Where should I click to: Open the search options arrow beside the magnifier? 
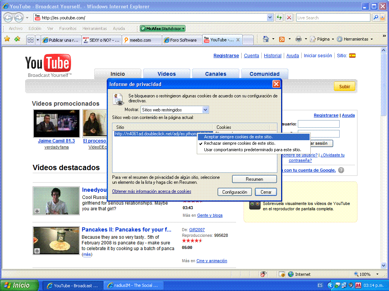tap(382, 17)
